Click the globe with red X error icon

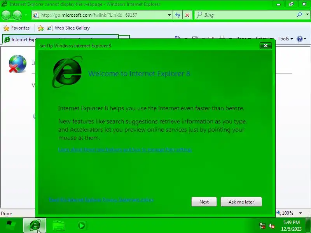(x=17, y=64)
